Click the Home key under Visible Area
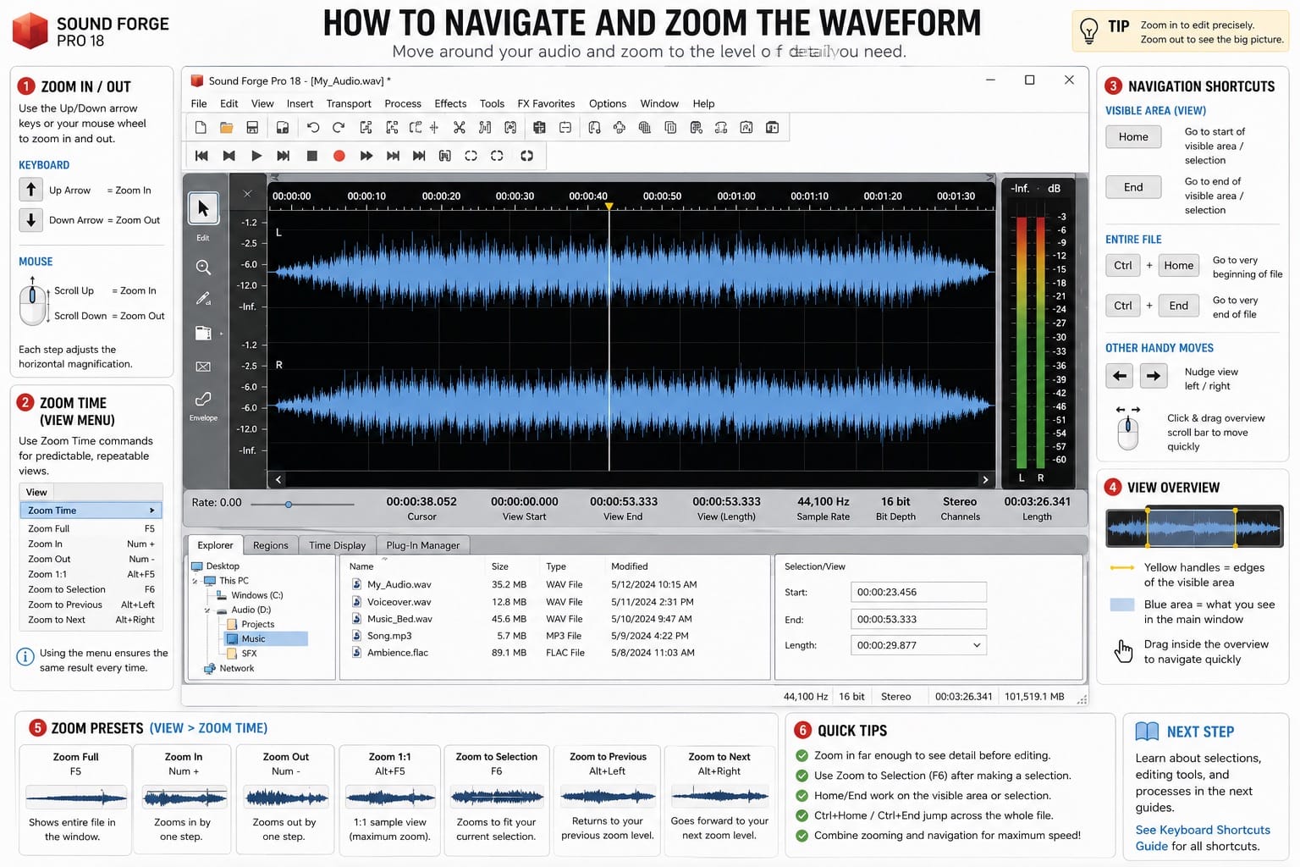Viewport: 1300px width, 867px height. [x=1133, y=137]
